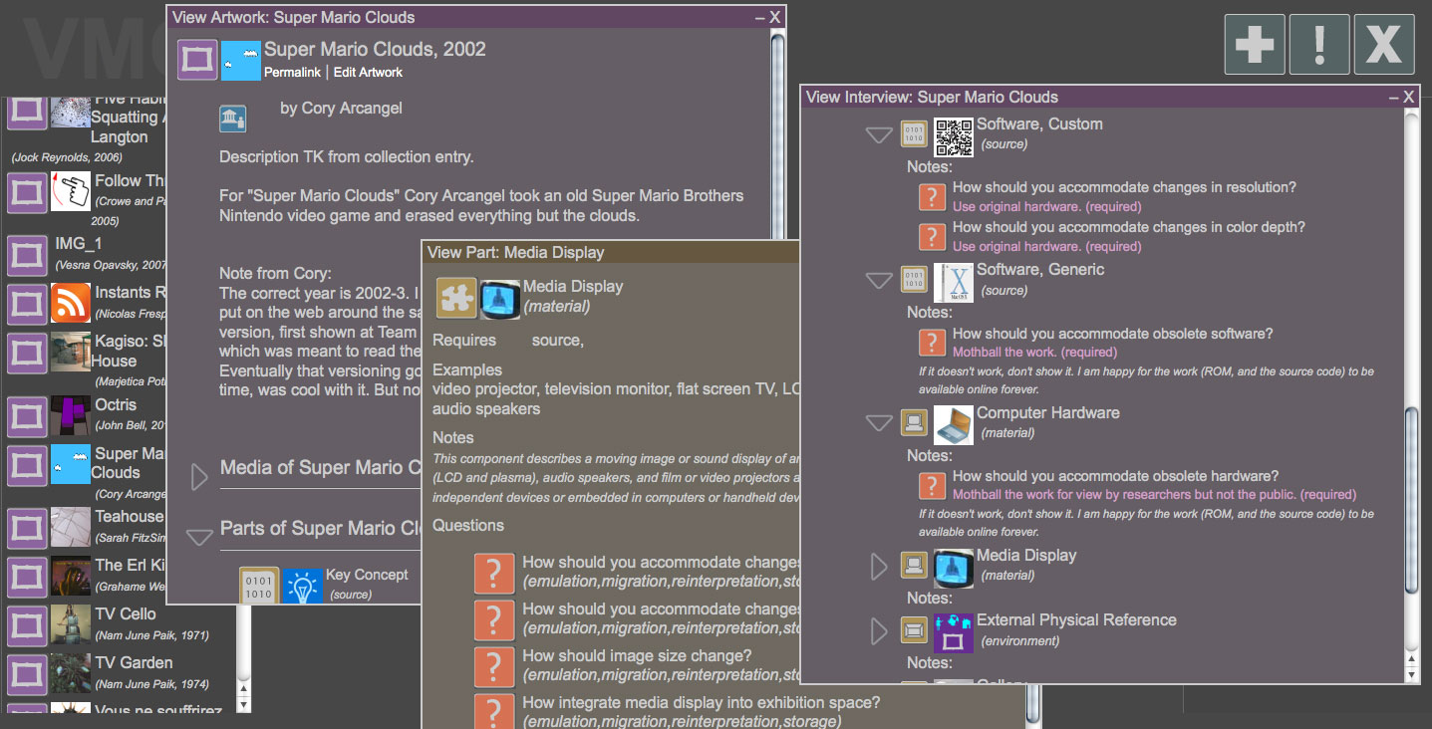Click the purple External Physical Reference icon
This screenshot has height=729, width=1432.
point(953,632)
